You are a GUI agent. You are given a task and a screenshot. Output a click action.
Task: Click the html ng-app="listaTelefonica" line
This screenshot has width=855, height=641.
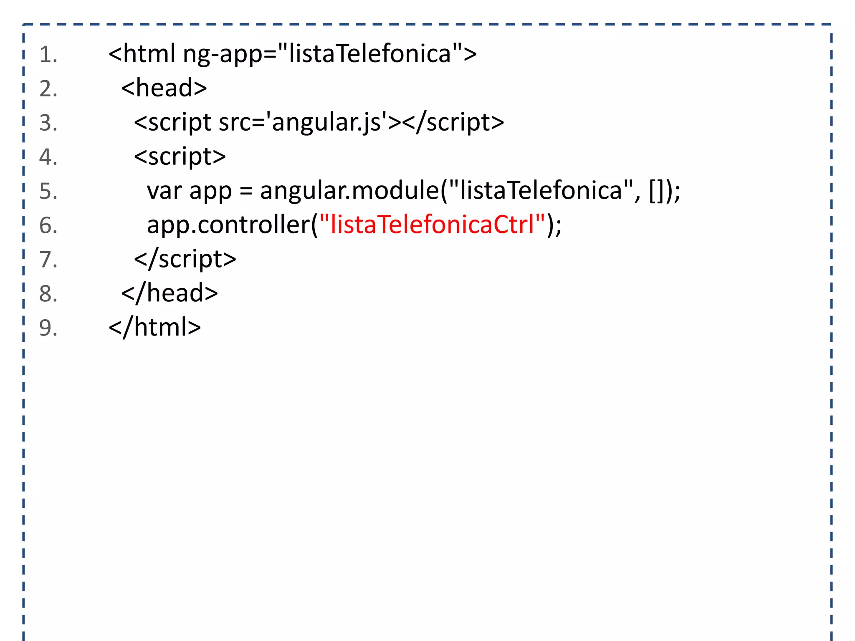[x=293, y=55]
